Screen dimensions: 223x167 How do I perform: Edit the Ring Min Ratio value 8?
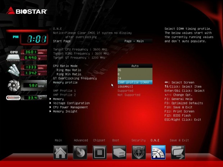(135, 74)
